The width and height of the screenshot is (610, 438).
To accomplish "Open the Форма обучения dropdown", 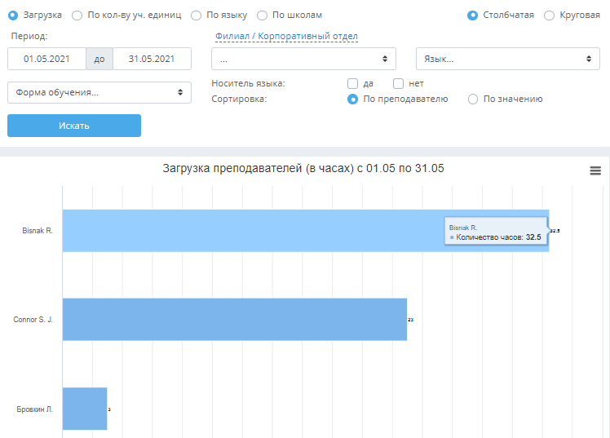I will (99, 93).
